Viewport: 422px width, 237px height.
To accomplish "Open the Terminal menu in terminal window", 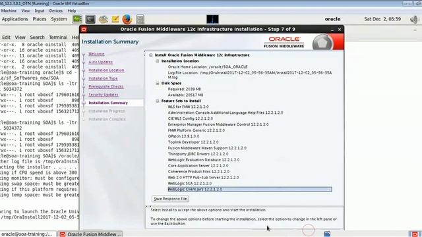I will tap(58, 38).
